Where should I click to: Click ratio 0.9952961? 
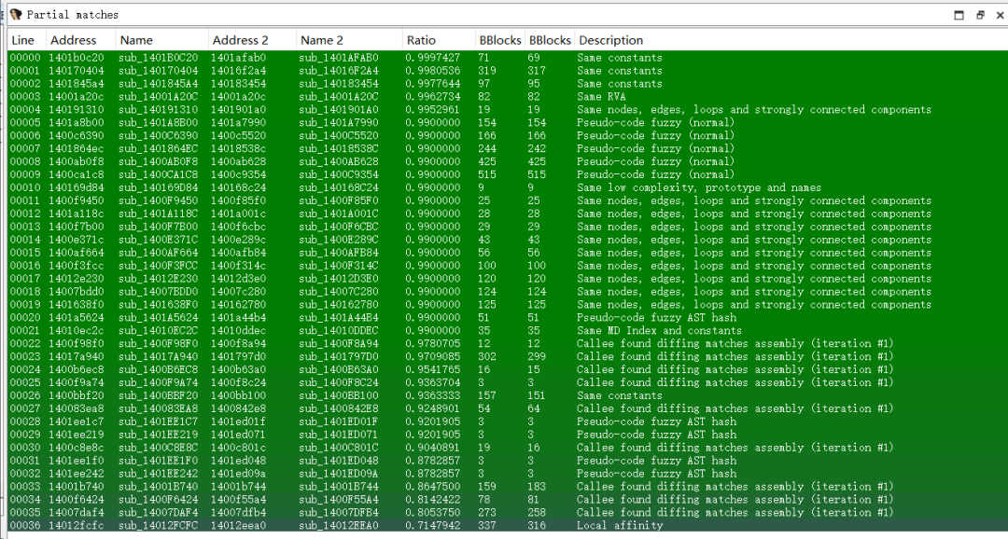[x=433, y=110]
